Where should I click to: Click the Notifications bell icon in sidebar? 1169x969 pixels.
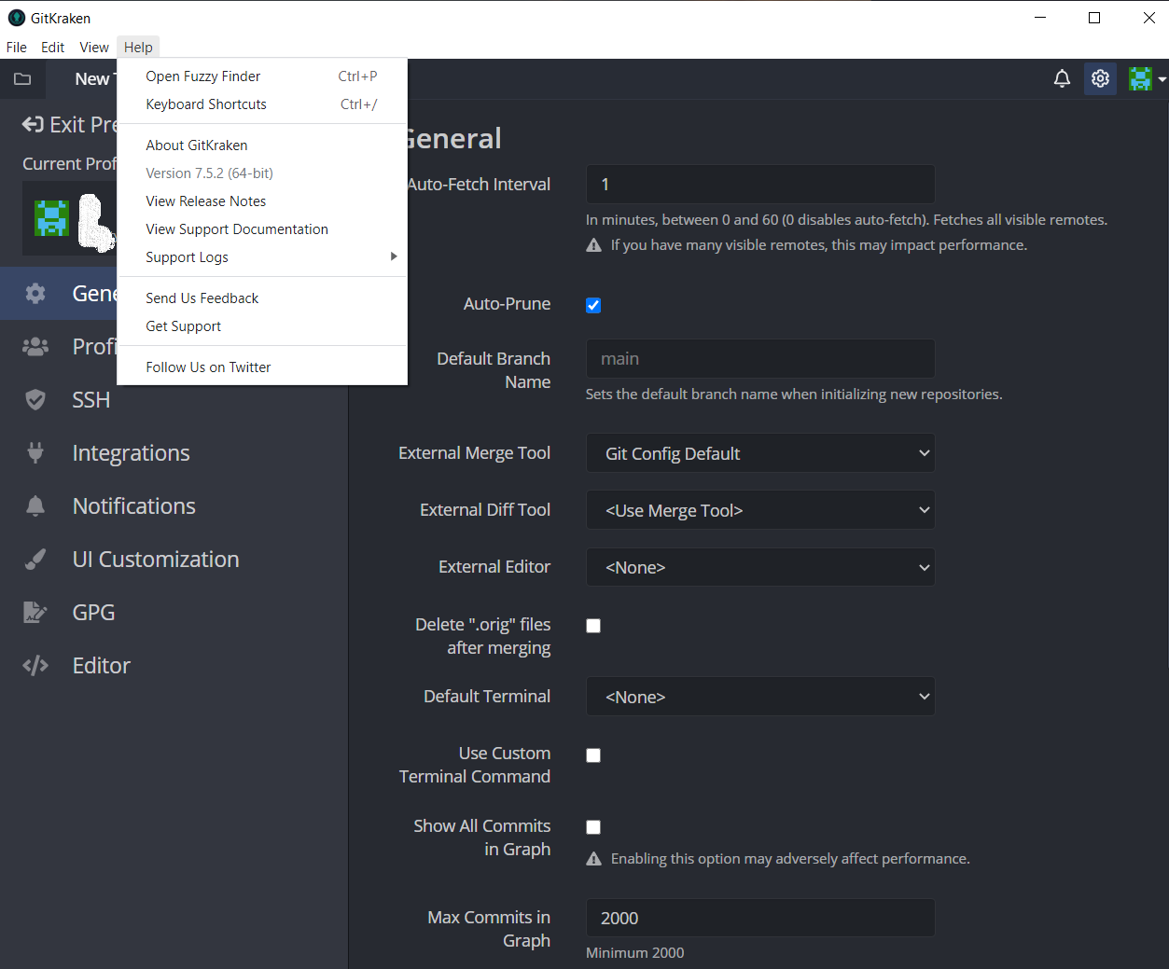tap(35, 506)
